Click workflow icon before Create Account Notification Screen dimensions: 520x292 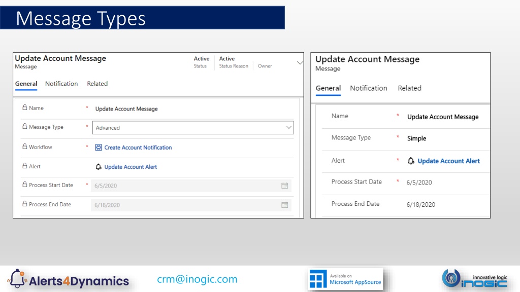pyautogui.click(x=99, y=148)
